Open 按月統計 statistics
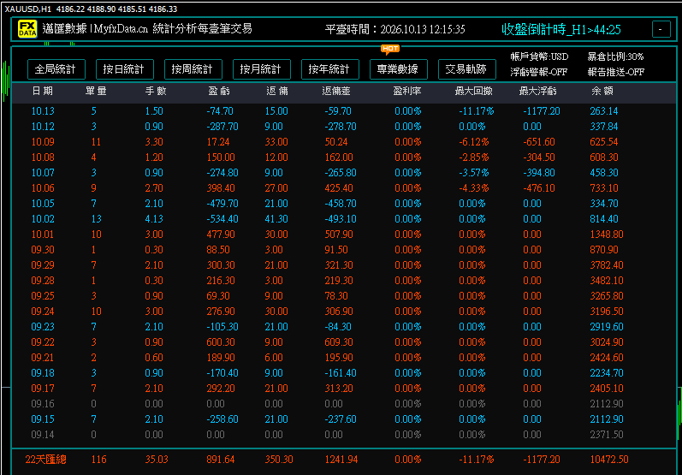The width and height of the screenshot is (682, 475). 262,69
